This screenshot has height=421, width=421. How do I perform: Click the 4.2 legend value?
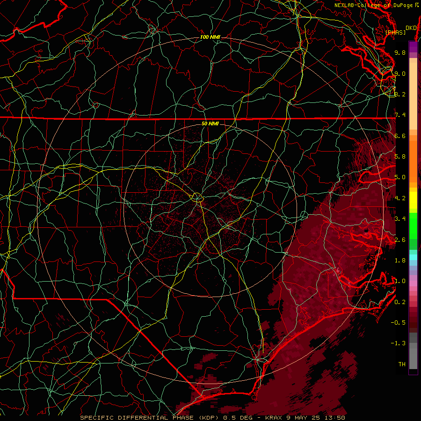click(400, 198)
